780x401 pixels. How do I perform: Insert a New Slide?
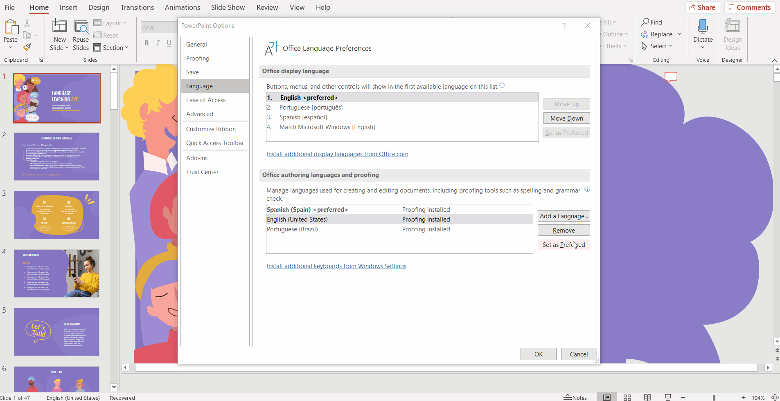pyautogui.click(x=59, y=33)
